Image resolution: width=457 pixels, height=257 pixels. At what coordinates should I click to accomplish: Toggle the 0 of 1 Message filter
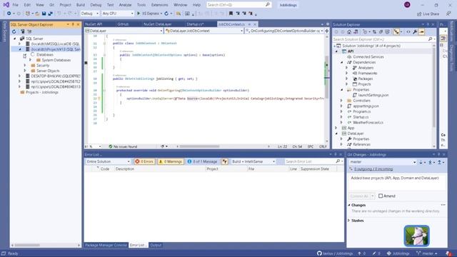pyautogui.click(x=203, y=161)
